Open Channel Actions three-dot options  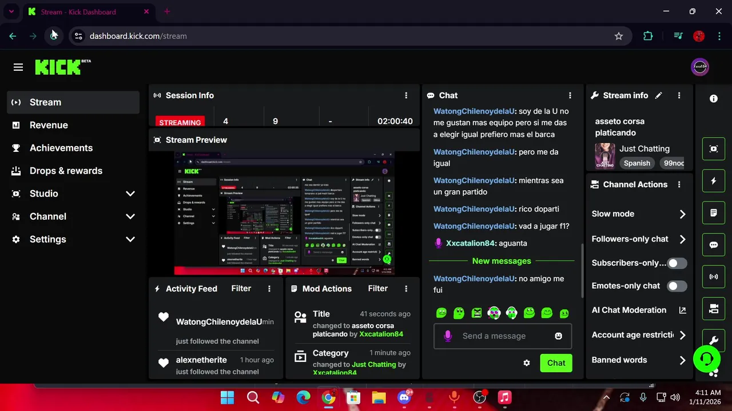click(679, 184)
